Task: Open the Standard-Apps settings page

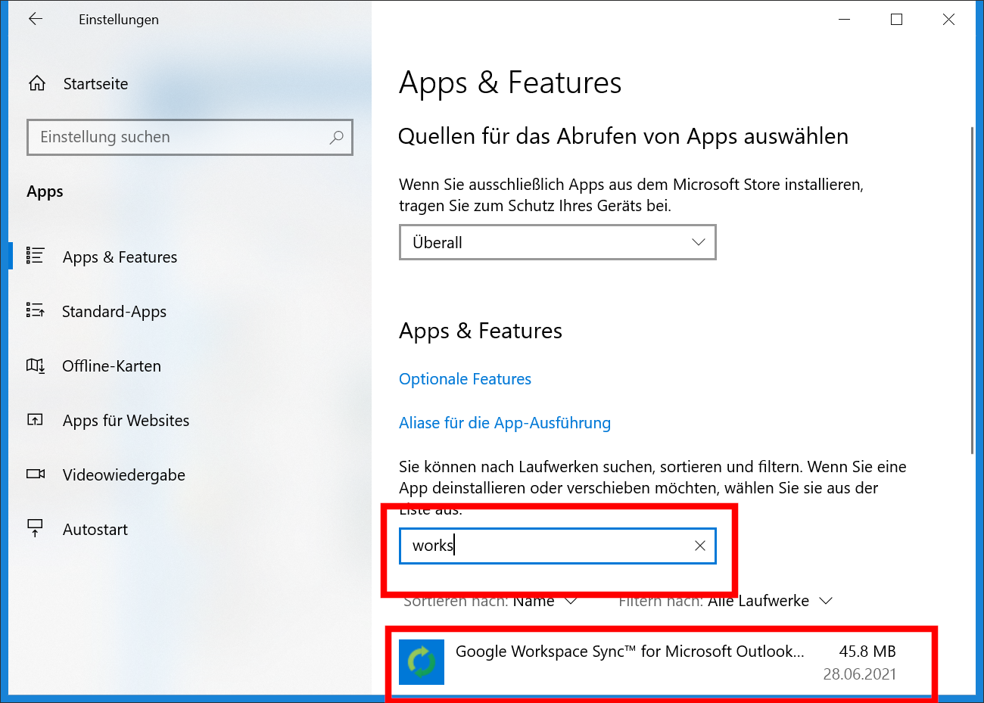Action: (114, 312)
